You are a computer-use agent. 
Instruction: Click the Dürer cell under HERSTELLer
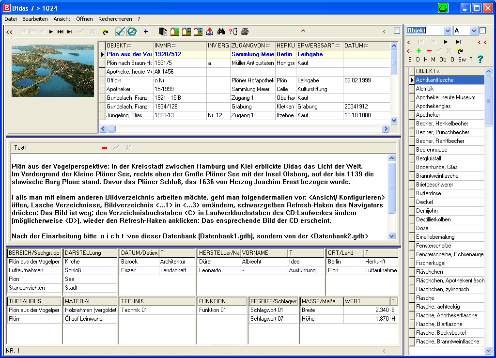point(219,262)
